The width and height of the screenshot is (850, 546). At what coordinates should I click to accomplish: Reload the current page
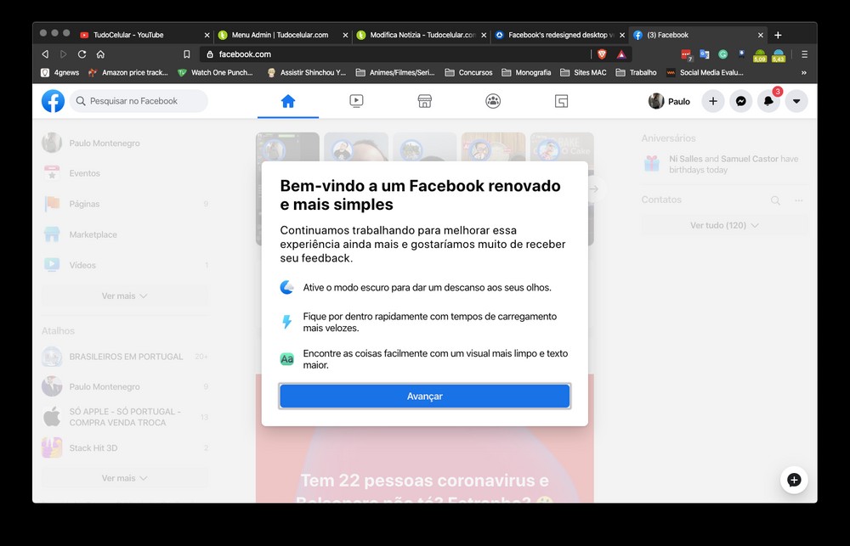82,54
